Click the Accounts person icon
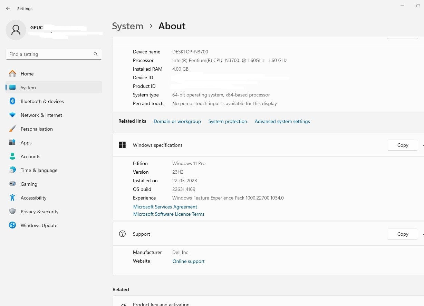 [12, 156]
